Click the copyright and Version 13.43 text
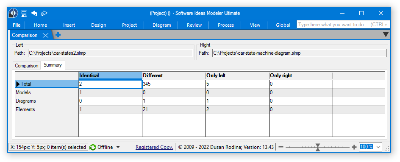This screenshot has width=400, height=162. click(226, 147)
